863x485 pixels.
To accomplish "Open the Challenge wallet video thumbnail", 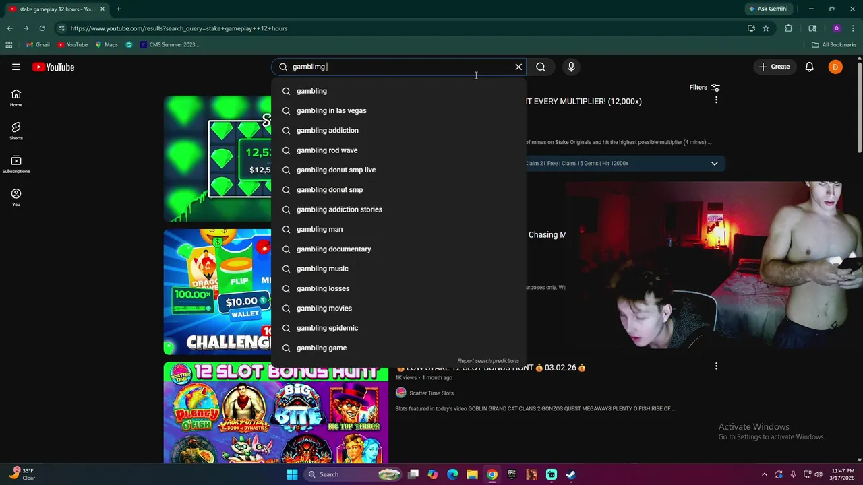I will coord(217,292).
